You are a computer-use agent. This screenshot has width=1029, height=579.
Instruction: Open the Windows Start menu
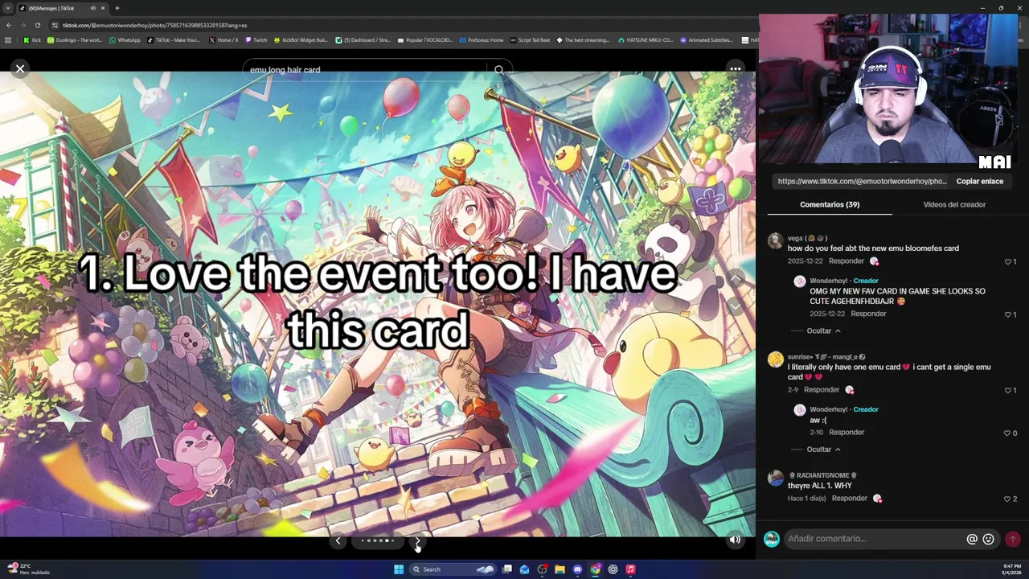(x=399, y=569)
